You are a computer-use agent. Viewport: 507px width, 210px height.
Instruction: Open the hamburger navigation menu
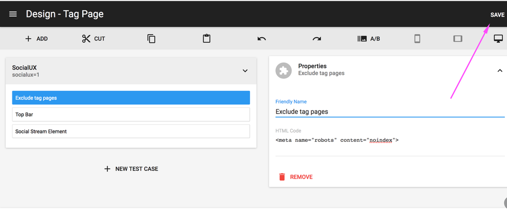tap(13, 14)
